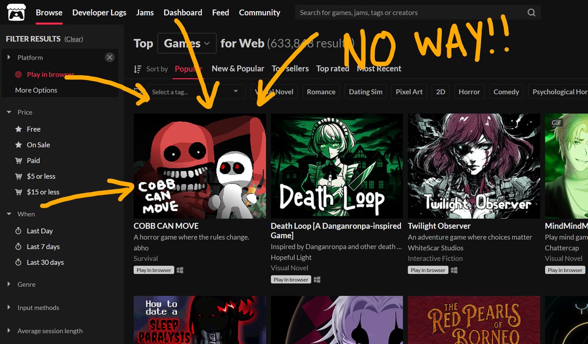Click the cart icon beside $5 or less
This screenshot has height=344, width=588.
coord(19,176)
